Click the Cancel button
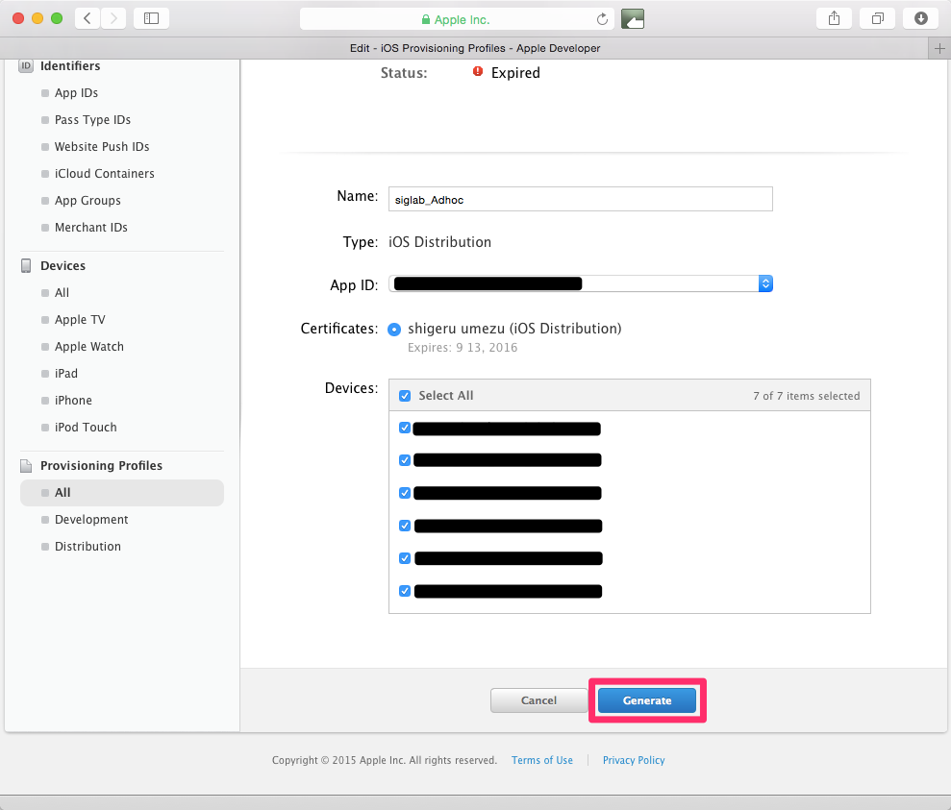Viewport: 951px width, 810px height. [538, 700]
